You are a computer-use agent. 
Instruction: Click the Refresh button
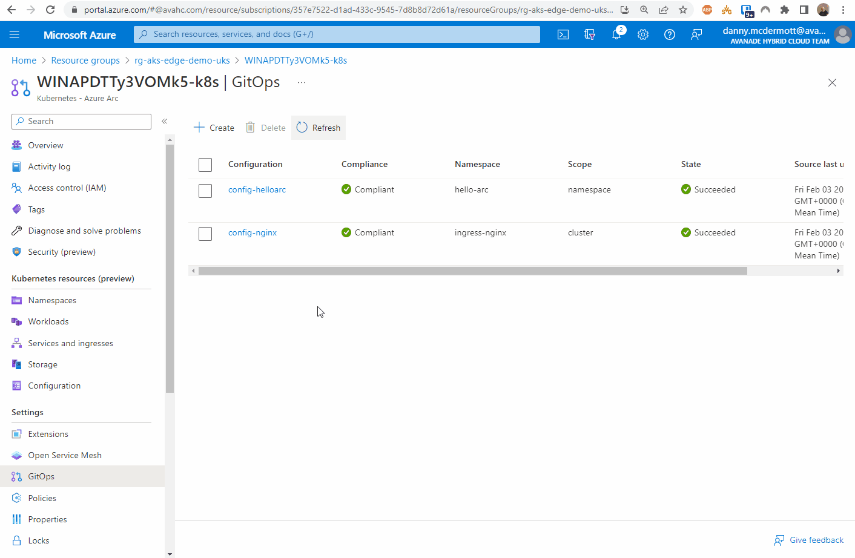(x=319, y=128)
